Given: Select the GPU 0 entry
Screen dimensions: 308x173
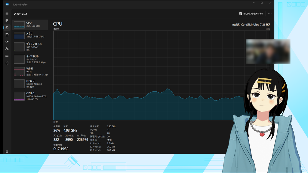Looking at the screenshot, I should (30, 96).
